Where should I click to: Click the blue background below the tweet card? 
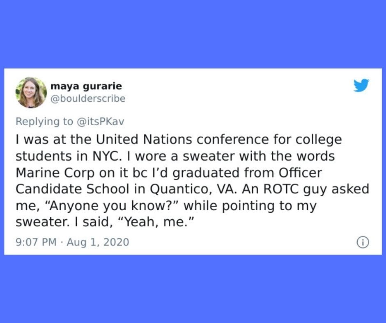coord(193,289)
